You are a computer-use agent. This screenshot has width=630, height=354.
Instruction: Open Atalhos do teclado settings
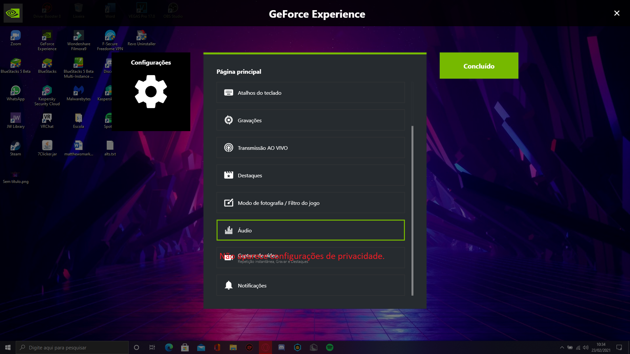[310, 93]
